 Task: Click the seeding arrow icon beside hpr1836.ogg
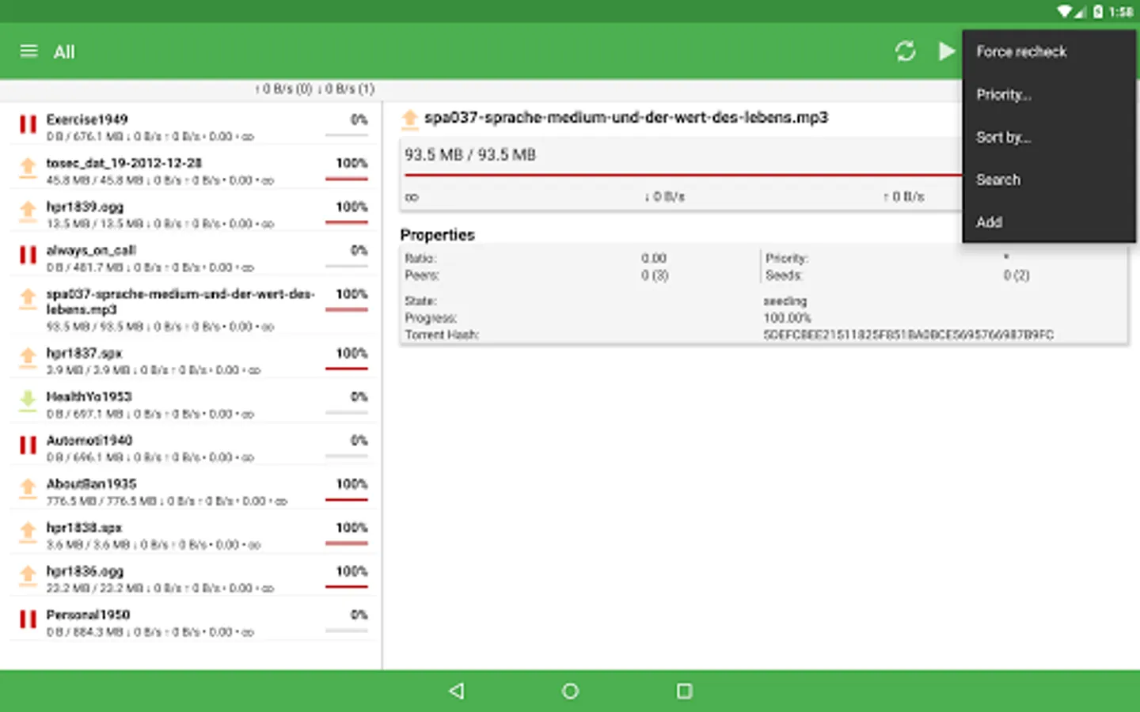pyautogui.click(x=28, y=576)
